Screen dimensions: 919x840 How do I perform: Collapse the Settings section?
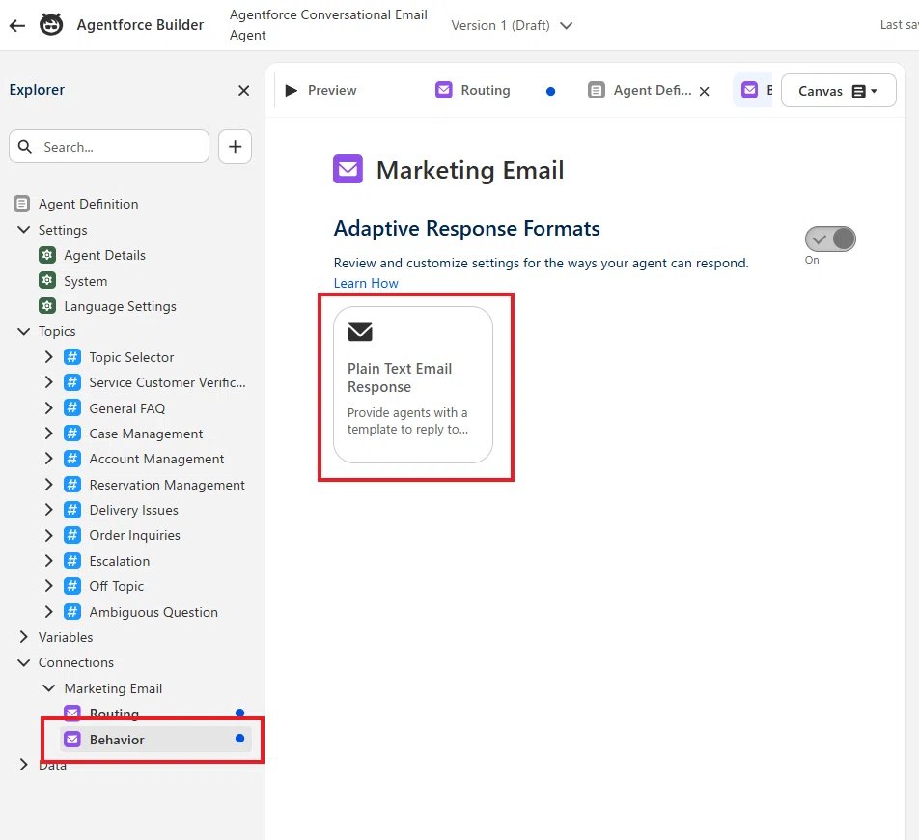pos(23,230)
